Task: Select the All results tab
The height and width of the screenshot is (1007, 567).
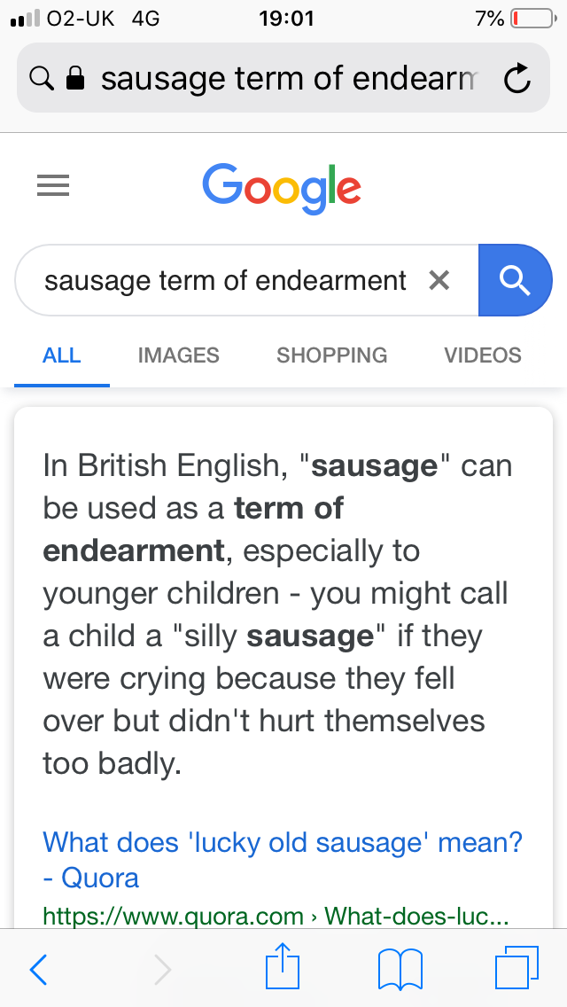Action: (x=62, y=355)
